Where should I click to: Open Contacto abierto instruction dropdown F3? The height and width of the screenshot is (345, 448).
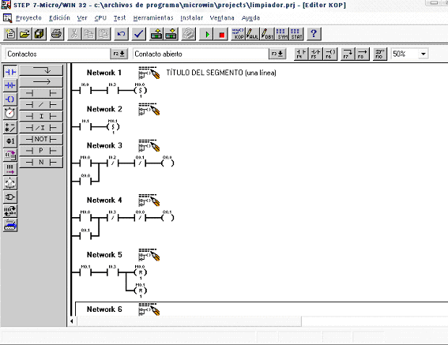277,54
